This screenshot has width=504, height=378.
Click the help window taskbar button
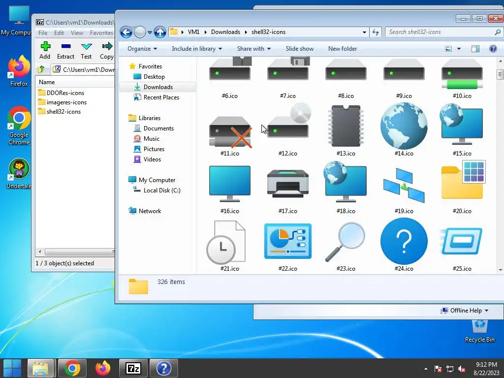pyautogui.click(x=163, y=368)
